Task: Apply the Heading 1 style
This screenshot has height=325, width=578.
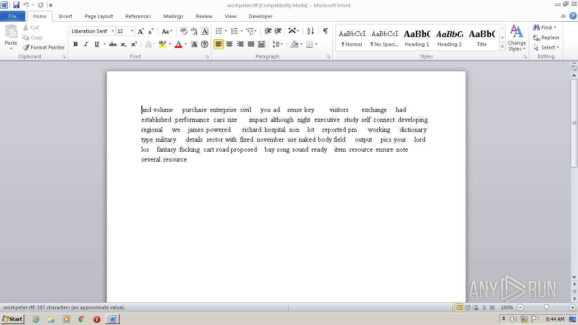Action: [417, 38]
